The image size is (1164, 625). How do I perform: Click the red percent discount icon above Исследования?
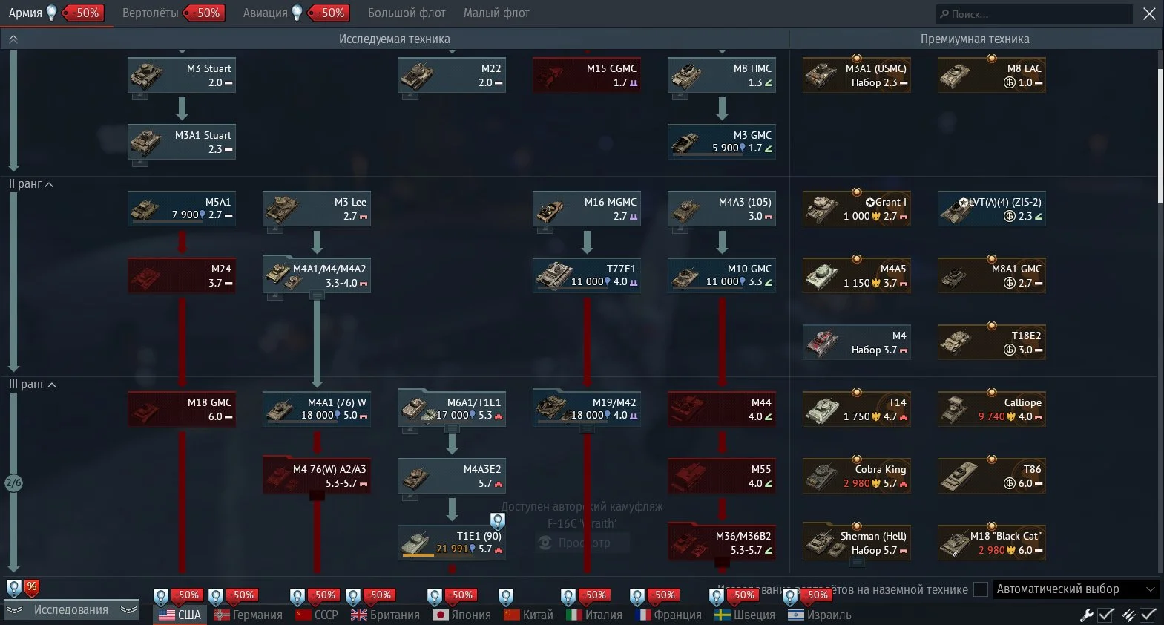(31, 588)
